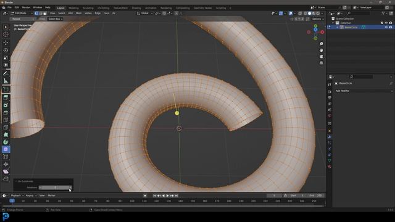The height and width of the screenshot is (222, 395).
Task: Toggle X-Ray display
Action: click(x=300, y=14)
